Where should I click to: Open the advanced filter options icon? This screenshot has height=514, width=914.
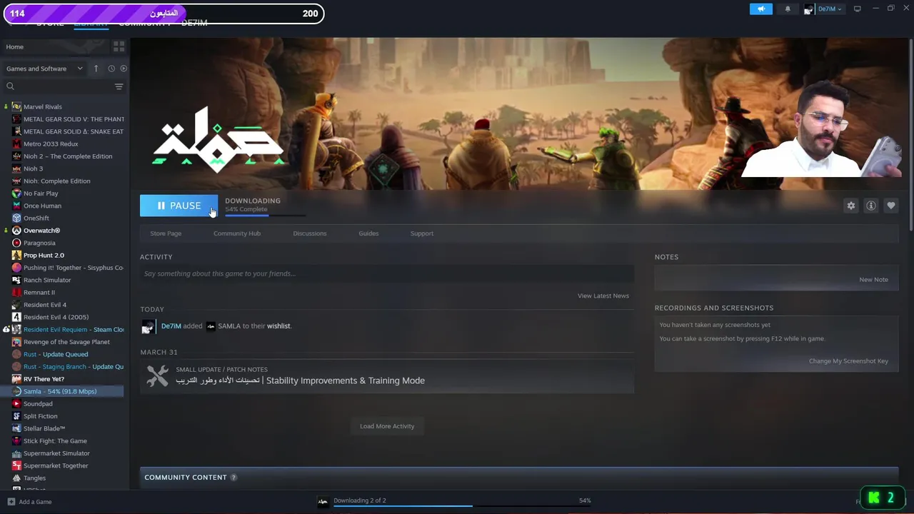click(x=119, y=86)
